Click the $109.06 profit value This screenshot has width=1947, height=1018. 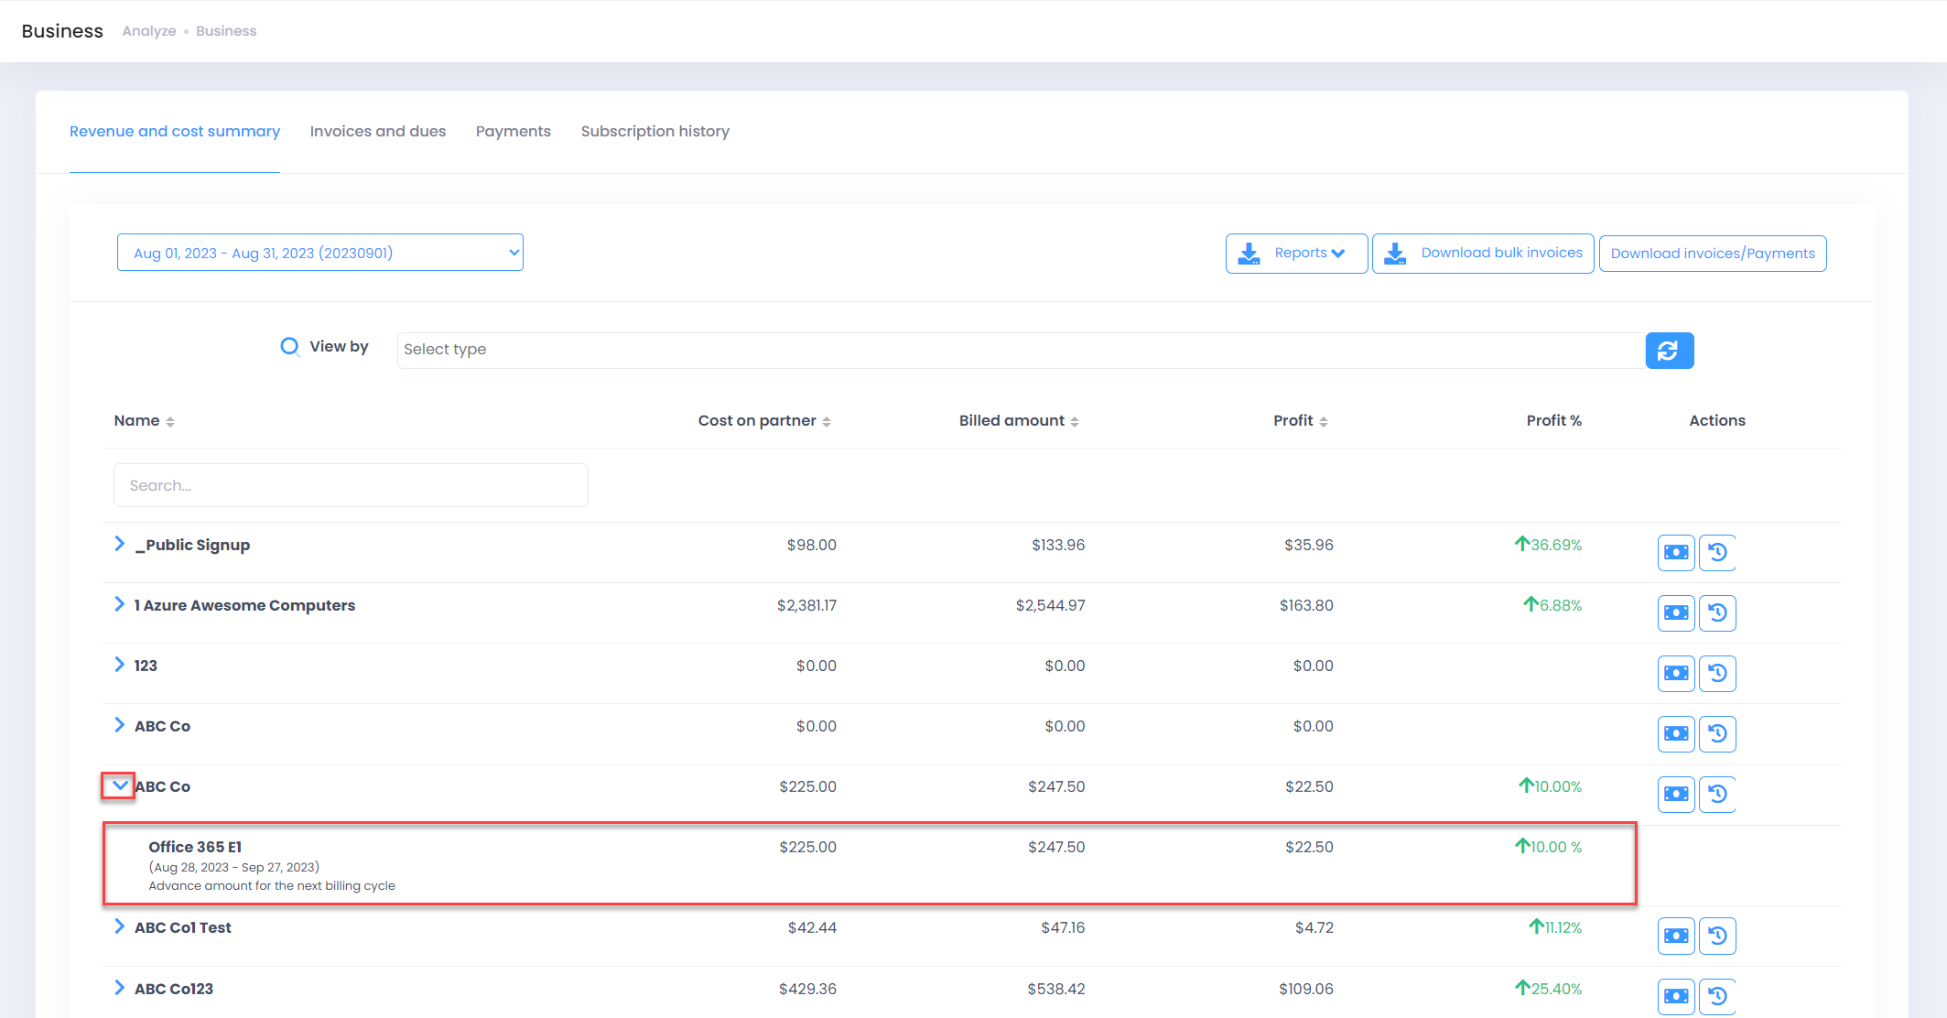[1306, 989]
